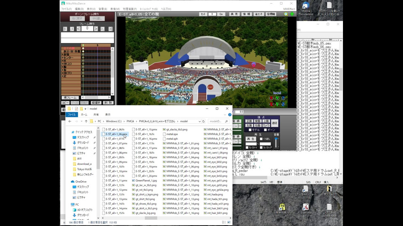Click the Explorer search box
This screenshot has height=226, width=403.
pyautogui.click(x=218, y=121)
